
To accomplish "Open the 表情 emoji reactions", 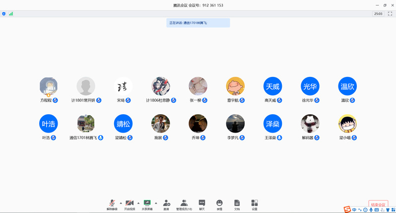I will pyautogui.click(x=219, y=204).
